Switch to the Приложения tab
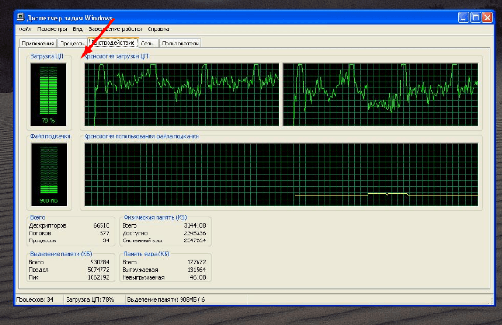 (37, 44)
